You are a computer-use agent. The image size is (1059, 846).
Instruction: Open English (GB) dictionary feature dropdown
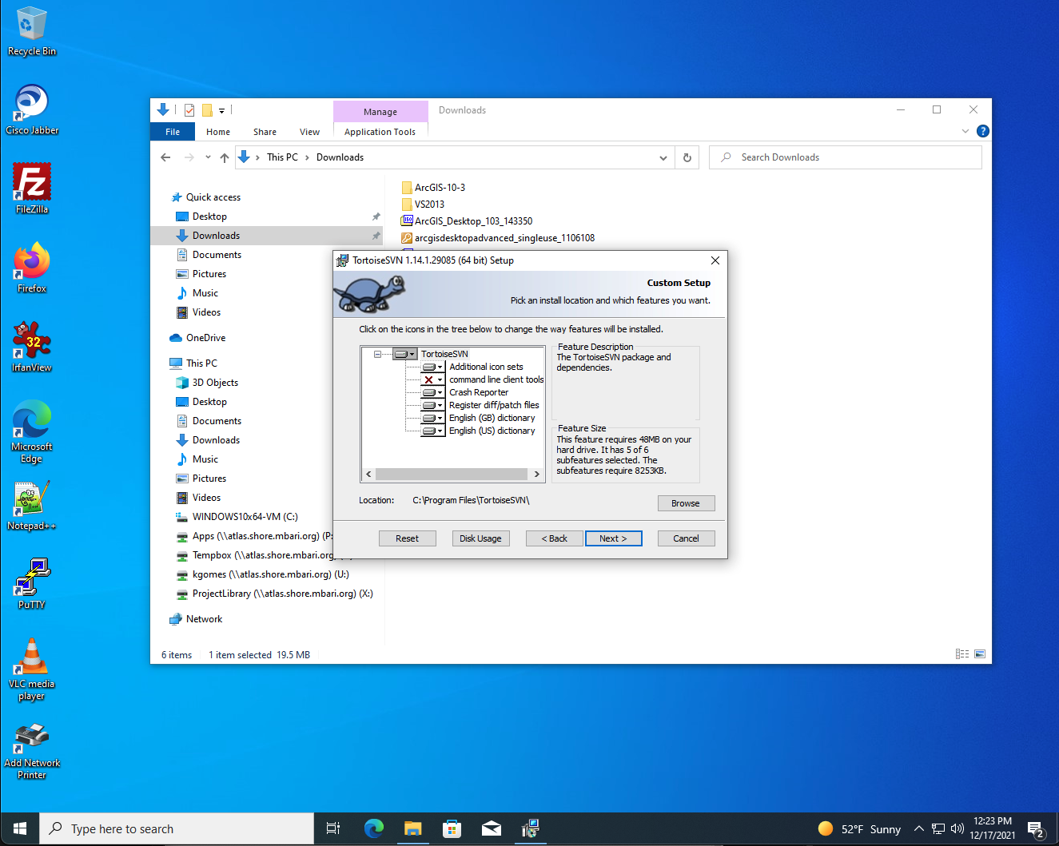tap(433, 418)
